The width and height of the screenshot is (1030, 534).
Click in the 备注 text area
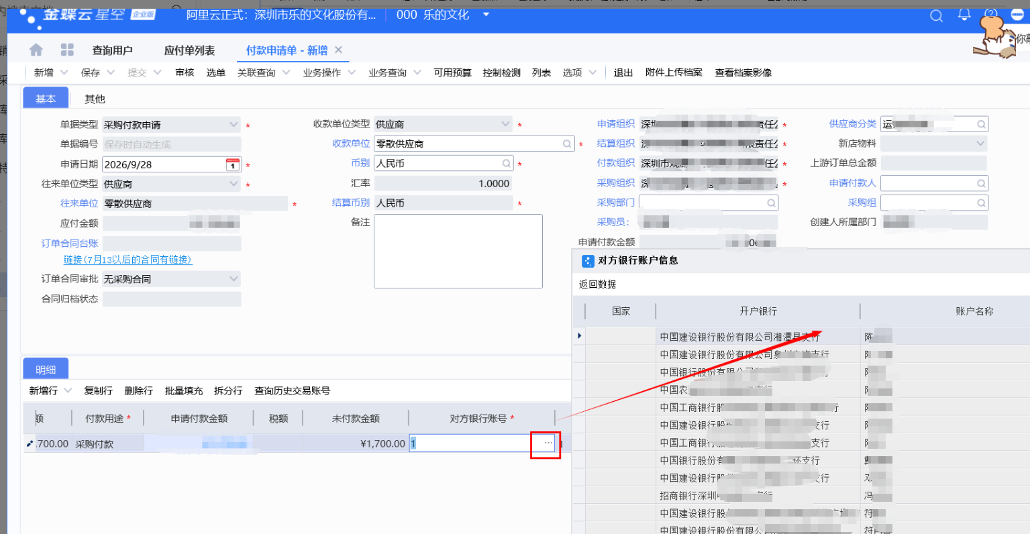[458, 251]
